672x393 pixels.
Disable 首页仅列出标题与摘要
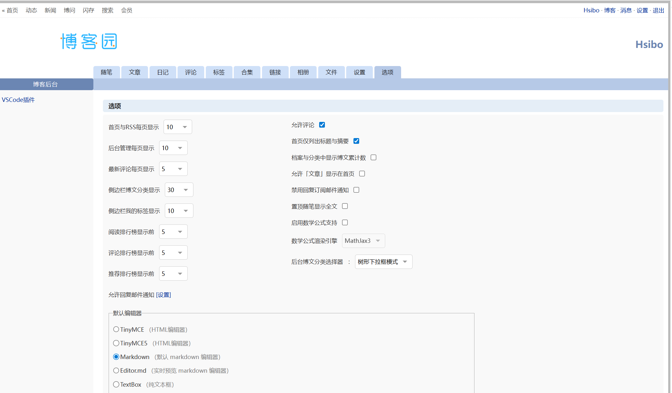pyautogui.click(x=356, y=141)
